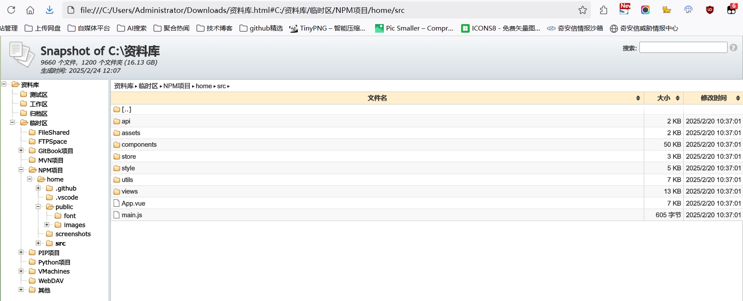Expand the src tree node
Image resolution: width=743 pixels, height=301 pixels.
38,243
